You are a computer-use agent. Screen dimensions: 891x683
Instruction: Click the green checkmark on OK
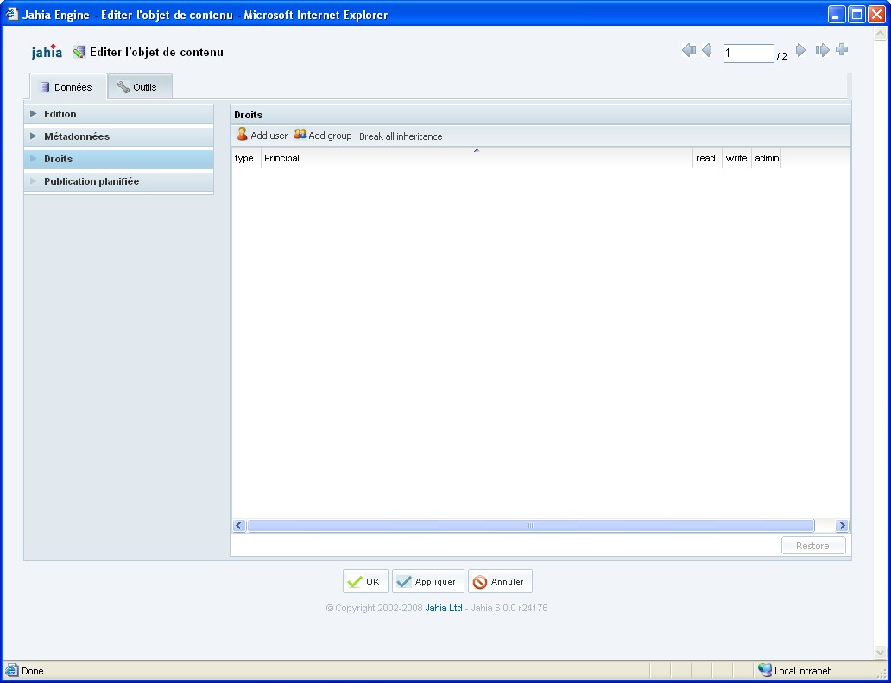coord(355,582)
